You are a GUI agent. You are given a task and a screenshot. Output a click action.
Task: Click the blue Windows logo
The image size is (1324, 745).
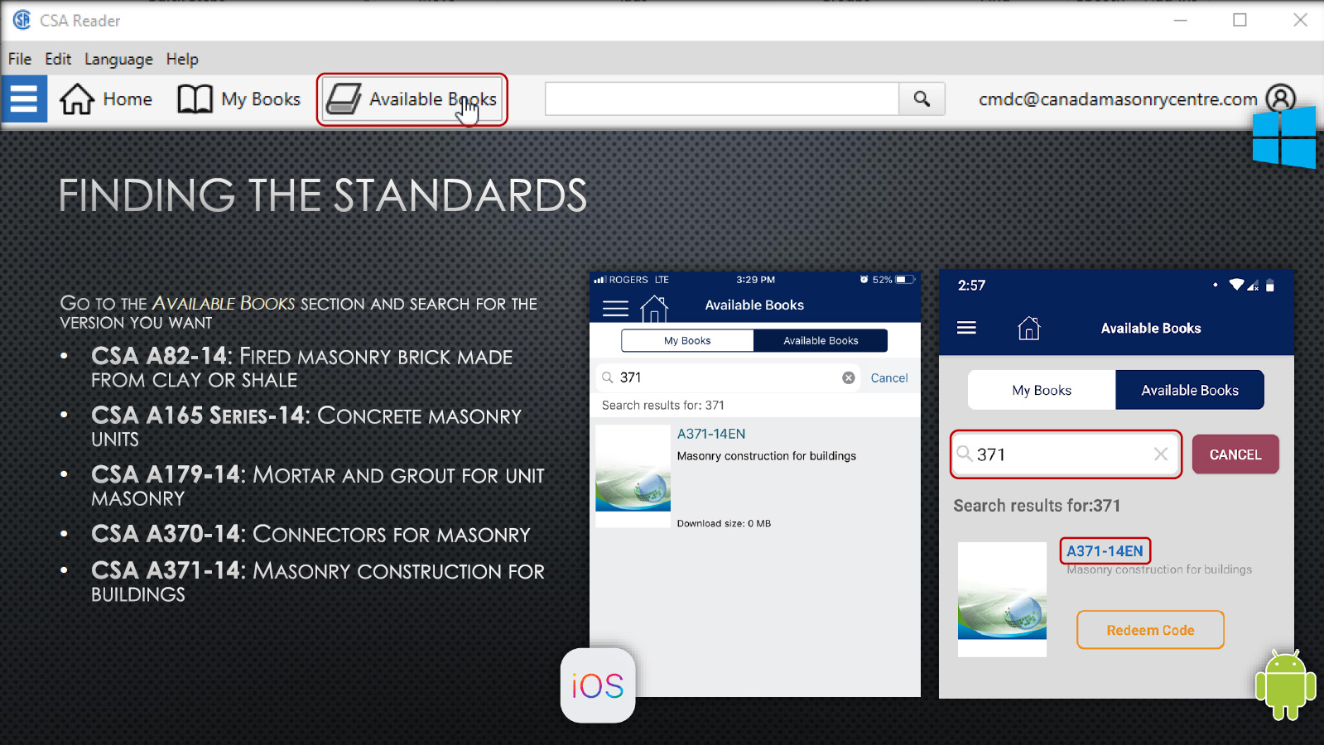(1284, 137)
